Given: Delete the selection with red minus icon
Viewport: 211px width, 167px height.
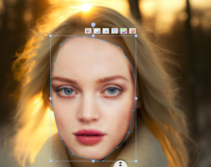Looking at the screenshot, I should click(132, 31).
